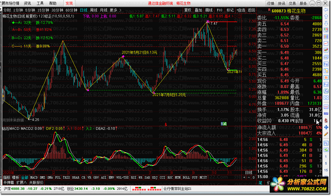The image size is (332, 196).
Task: Click the 财减 marker on the chart
Action: (223, 124)
